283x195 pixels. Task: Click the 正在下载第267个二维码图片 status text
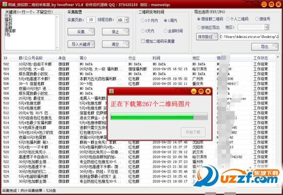(x=150, y=104)
